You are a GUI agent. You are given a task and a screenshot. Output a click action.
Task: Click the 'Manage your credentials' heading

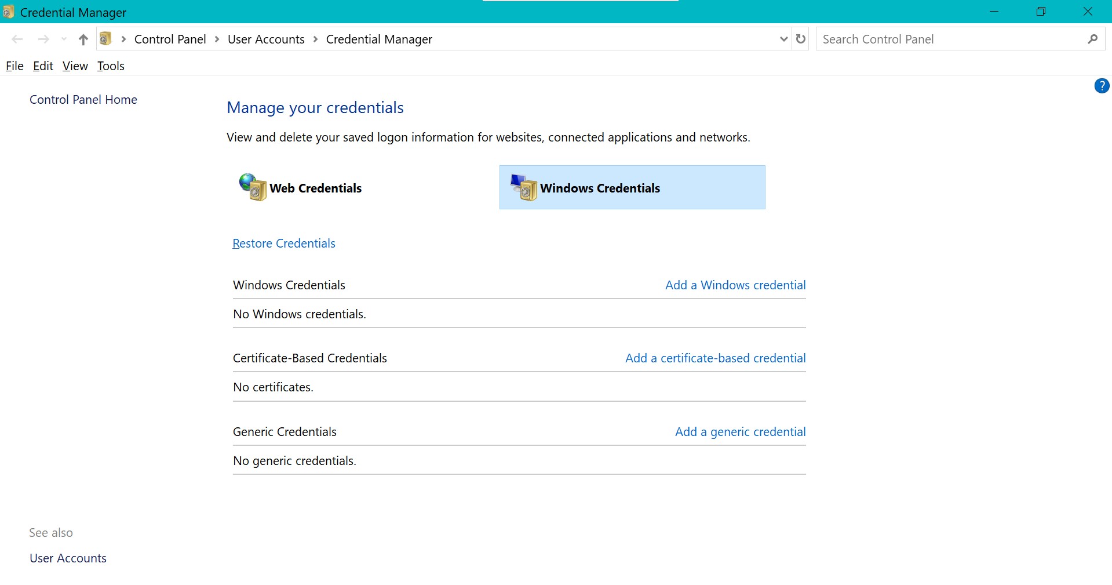[315, 108]
